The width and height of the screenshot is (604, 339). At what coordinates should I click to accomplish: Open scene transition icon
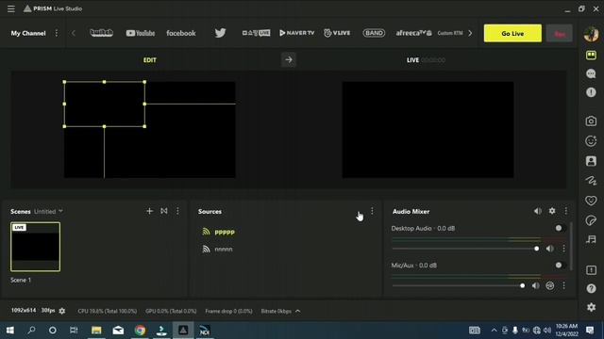164,211
